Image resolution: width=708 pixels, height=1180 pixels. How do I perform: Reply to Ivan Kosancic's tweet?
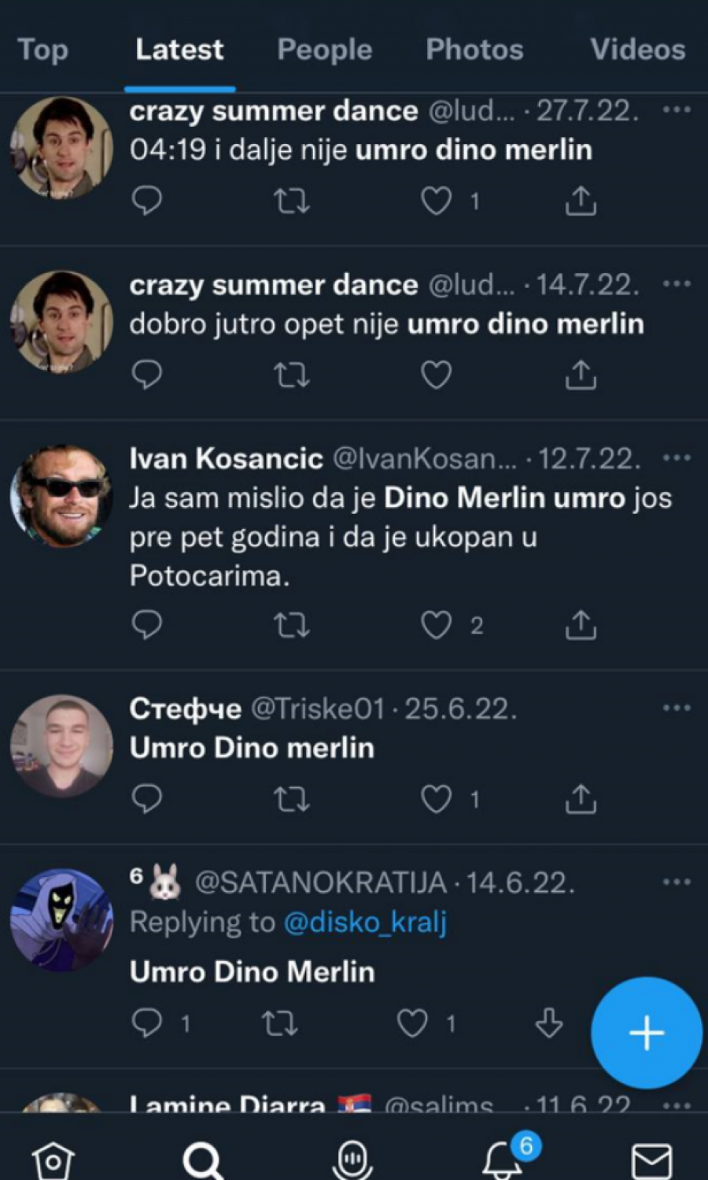146,625
